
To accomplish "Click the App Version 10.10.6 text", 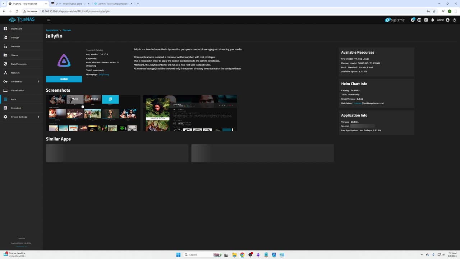I will 97,54.
